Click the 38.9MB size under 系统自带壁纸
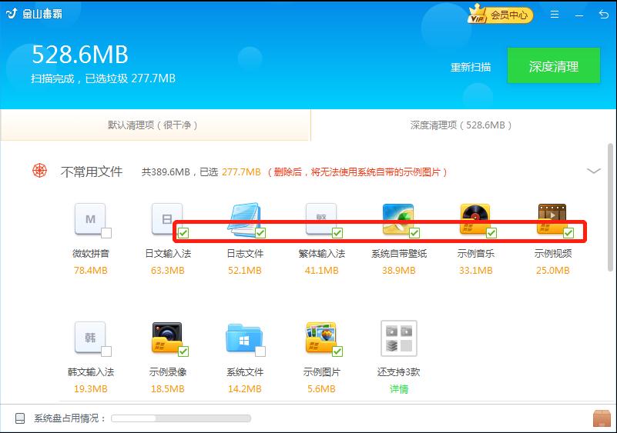 point(398,270)
